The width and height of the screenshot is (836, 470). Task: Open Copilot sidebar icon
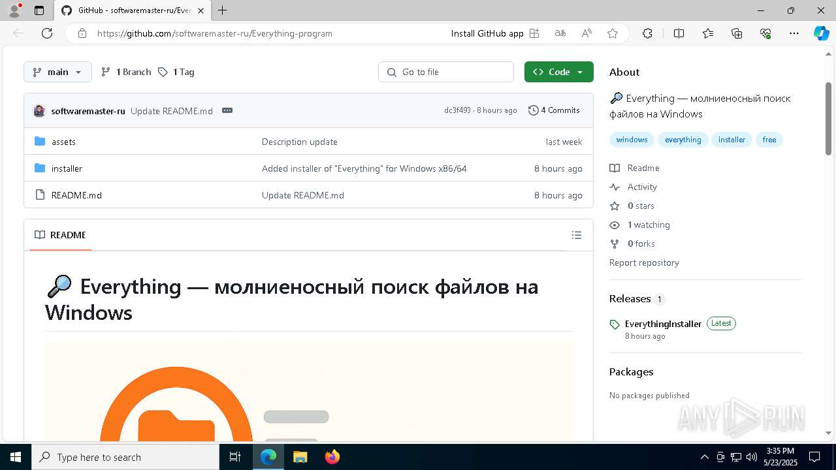(821, 33)
